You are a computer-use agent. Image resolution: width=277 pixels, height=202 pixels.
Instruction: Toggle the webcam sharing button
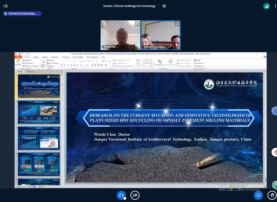tap(135, 195)
